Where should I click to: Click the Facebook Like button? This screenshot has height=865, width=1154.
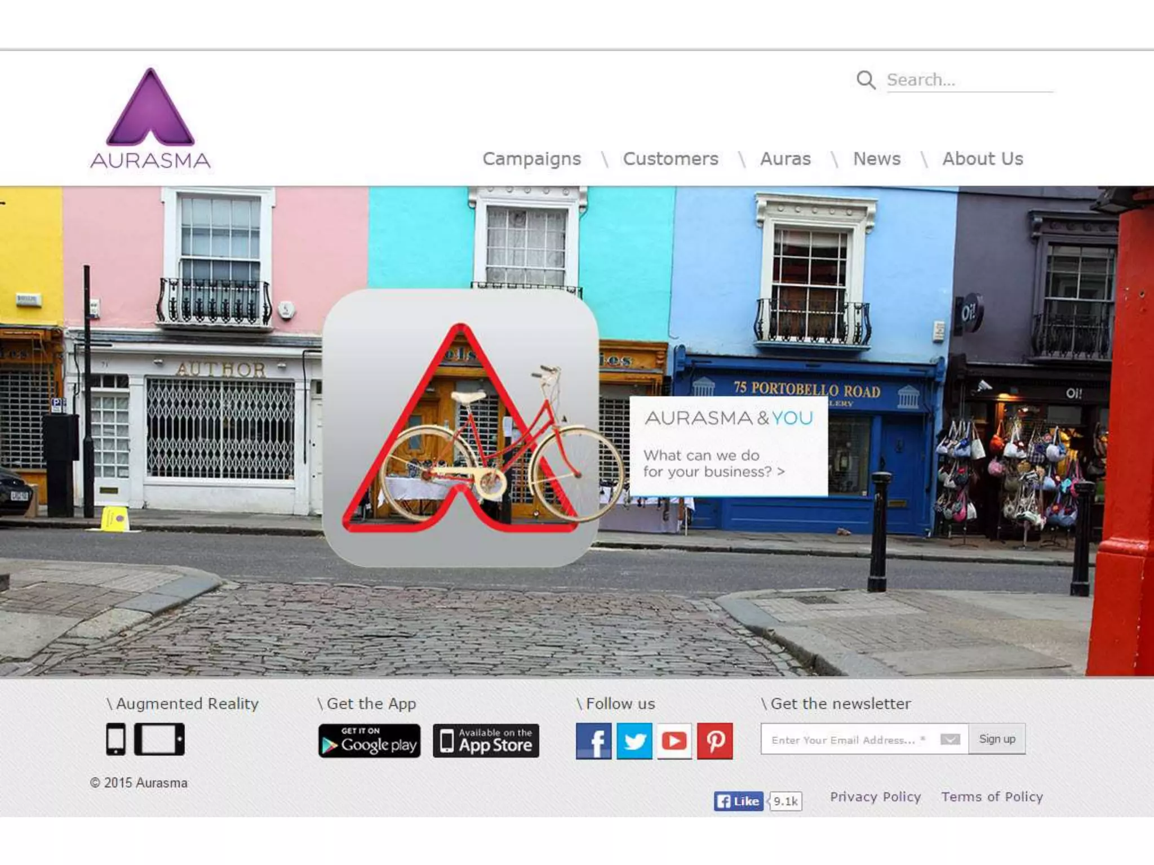click(x=738, y=801)
